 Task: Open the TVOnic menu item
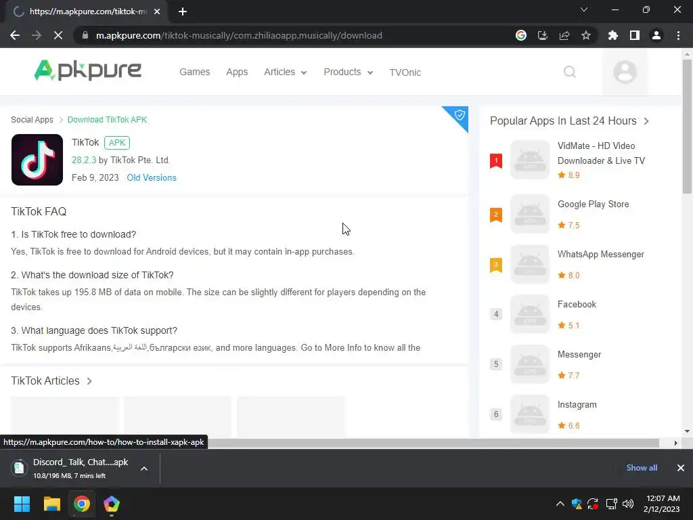point(405,72)
